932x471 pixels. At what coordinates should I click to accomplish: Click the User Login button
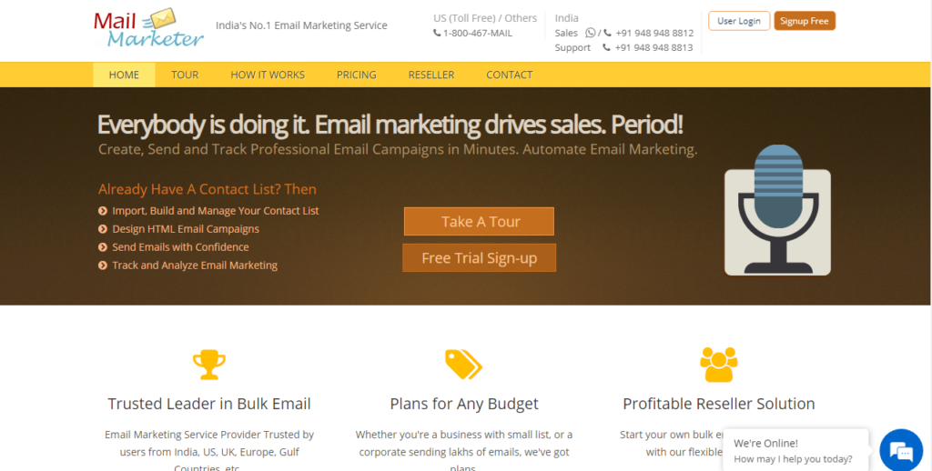pyautogui.click(x=739, y=21)
